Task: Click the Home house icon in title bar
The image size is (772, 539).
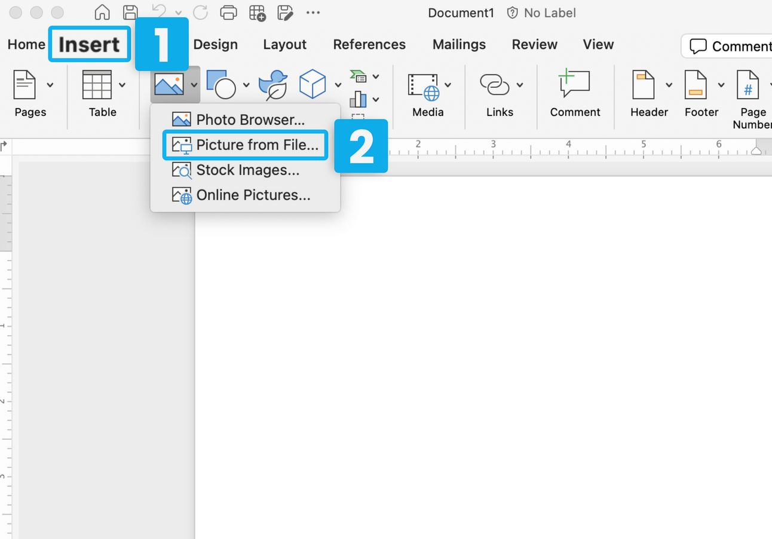Action: [102, 13]
